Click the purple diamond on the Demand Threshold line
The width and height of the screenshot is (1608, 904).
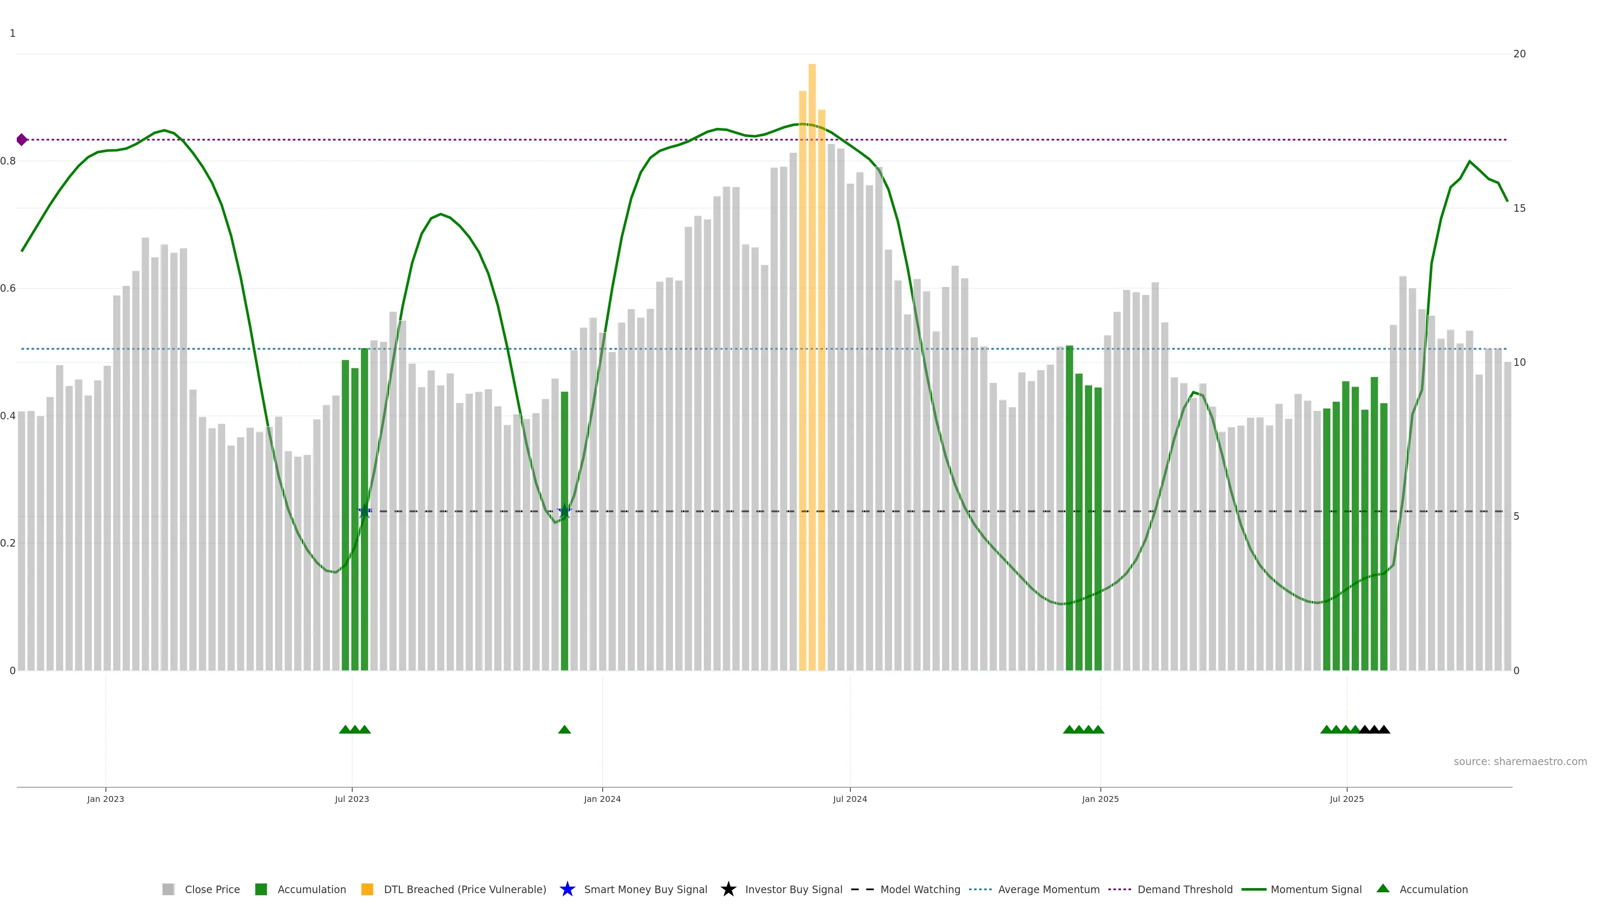(x=22, y=140)
